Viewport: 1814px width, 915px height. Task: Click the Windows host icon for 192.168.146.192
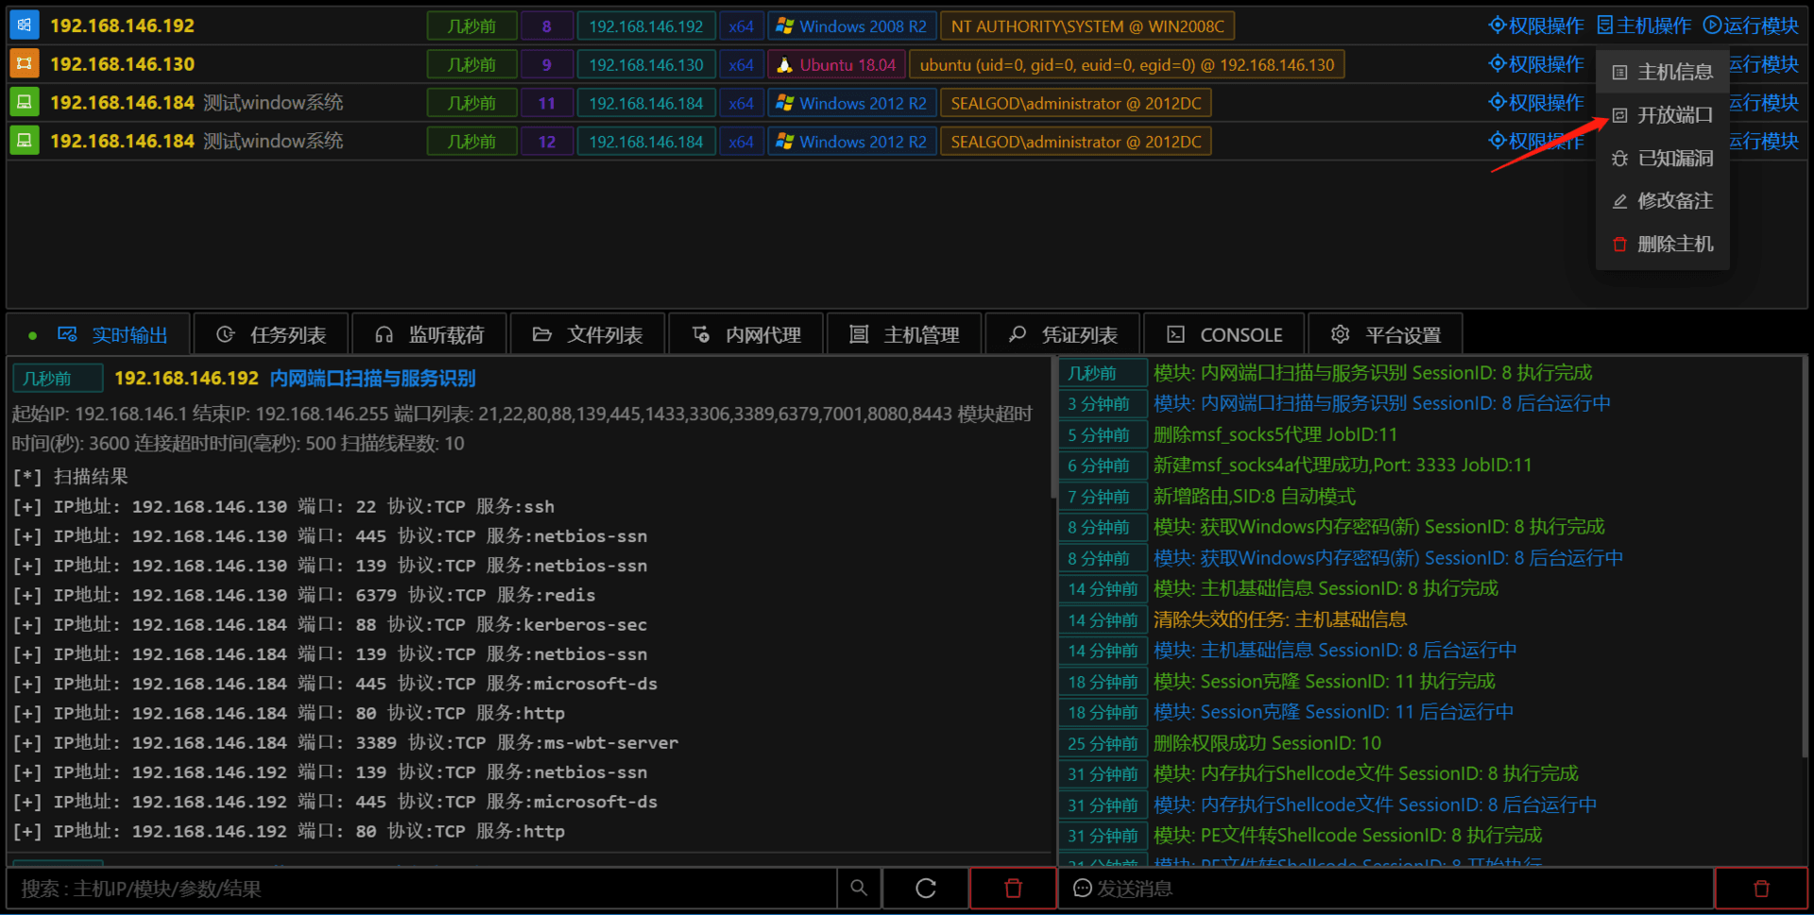point(25,25)
